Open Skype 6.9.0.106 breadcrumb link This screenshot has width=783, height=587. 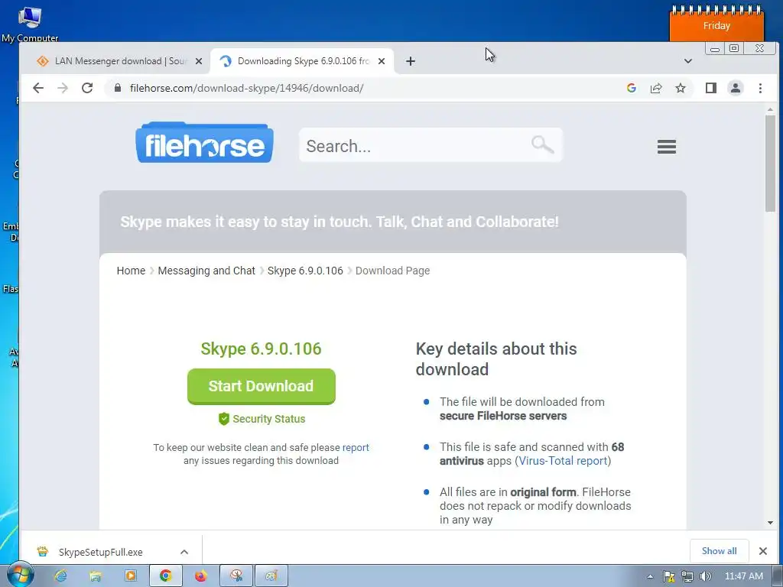pyautogui.click(x=305, y=271)
